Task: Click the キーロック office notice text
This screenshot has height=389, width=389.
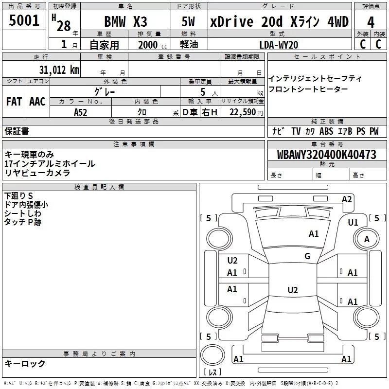Action: [25, 363]
